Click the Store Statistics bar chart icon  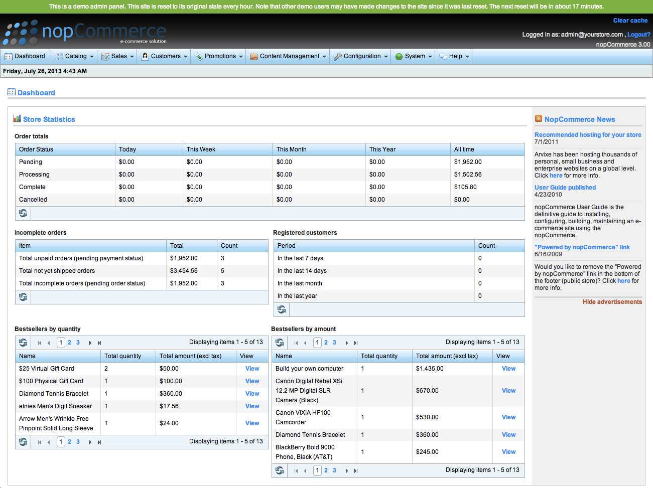tap(17, 119)
